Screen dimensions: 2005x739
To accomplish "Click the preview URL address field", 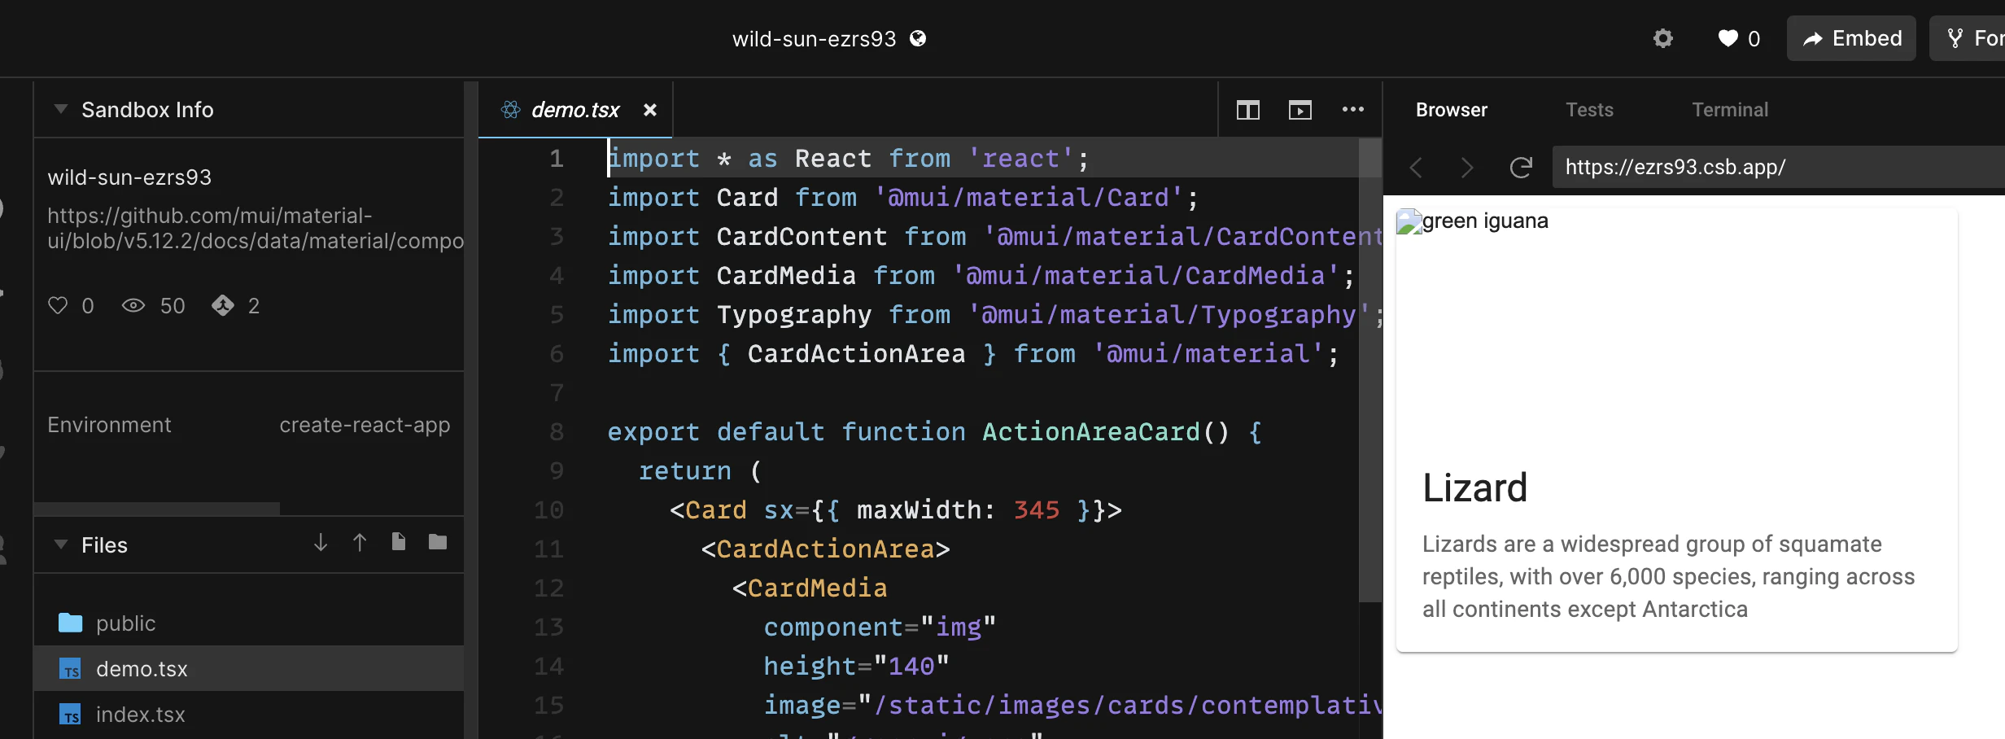I will point(1779,167).
